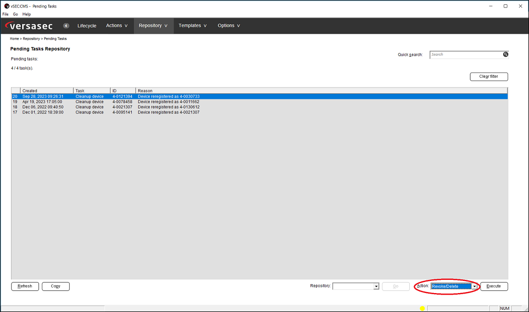Viewport: 529px width, 312px height.
Task: Open the Lifecycle page
Action: [86, 26]
